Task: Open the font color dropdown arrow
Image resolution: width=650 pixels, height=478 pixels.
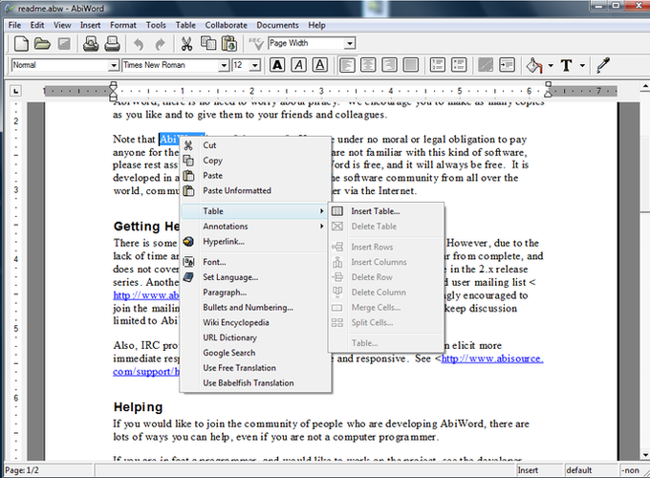Action: 582,66
